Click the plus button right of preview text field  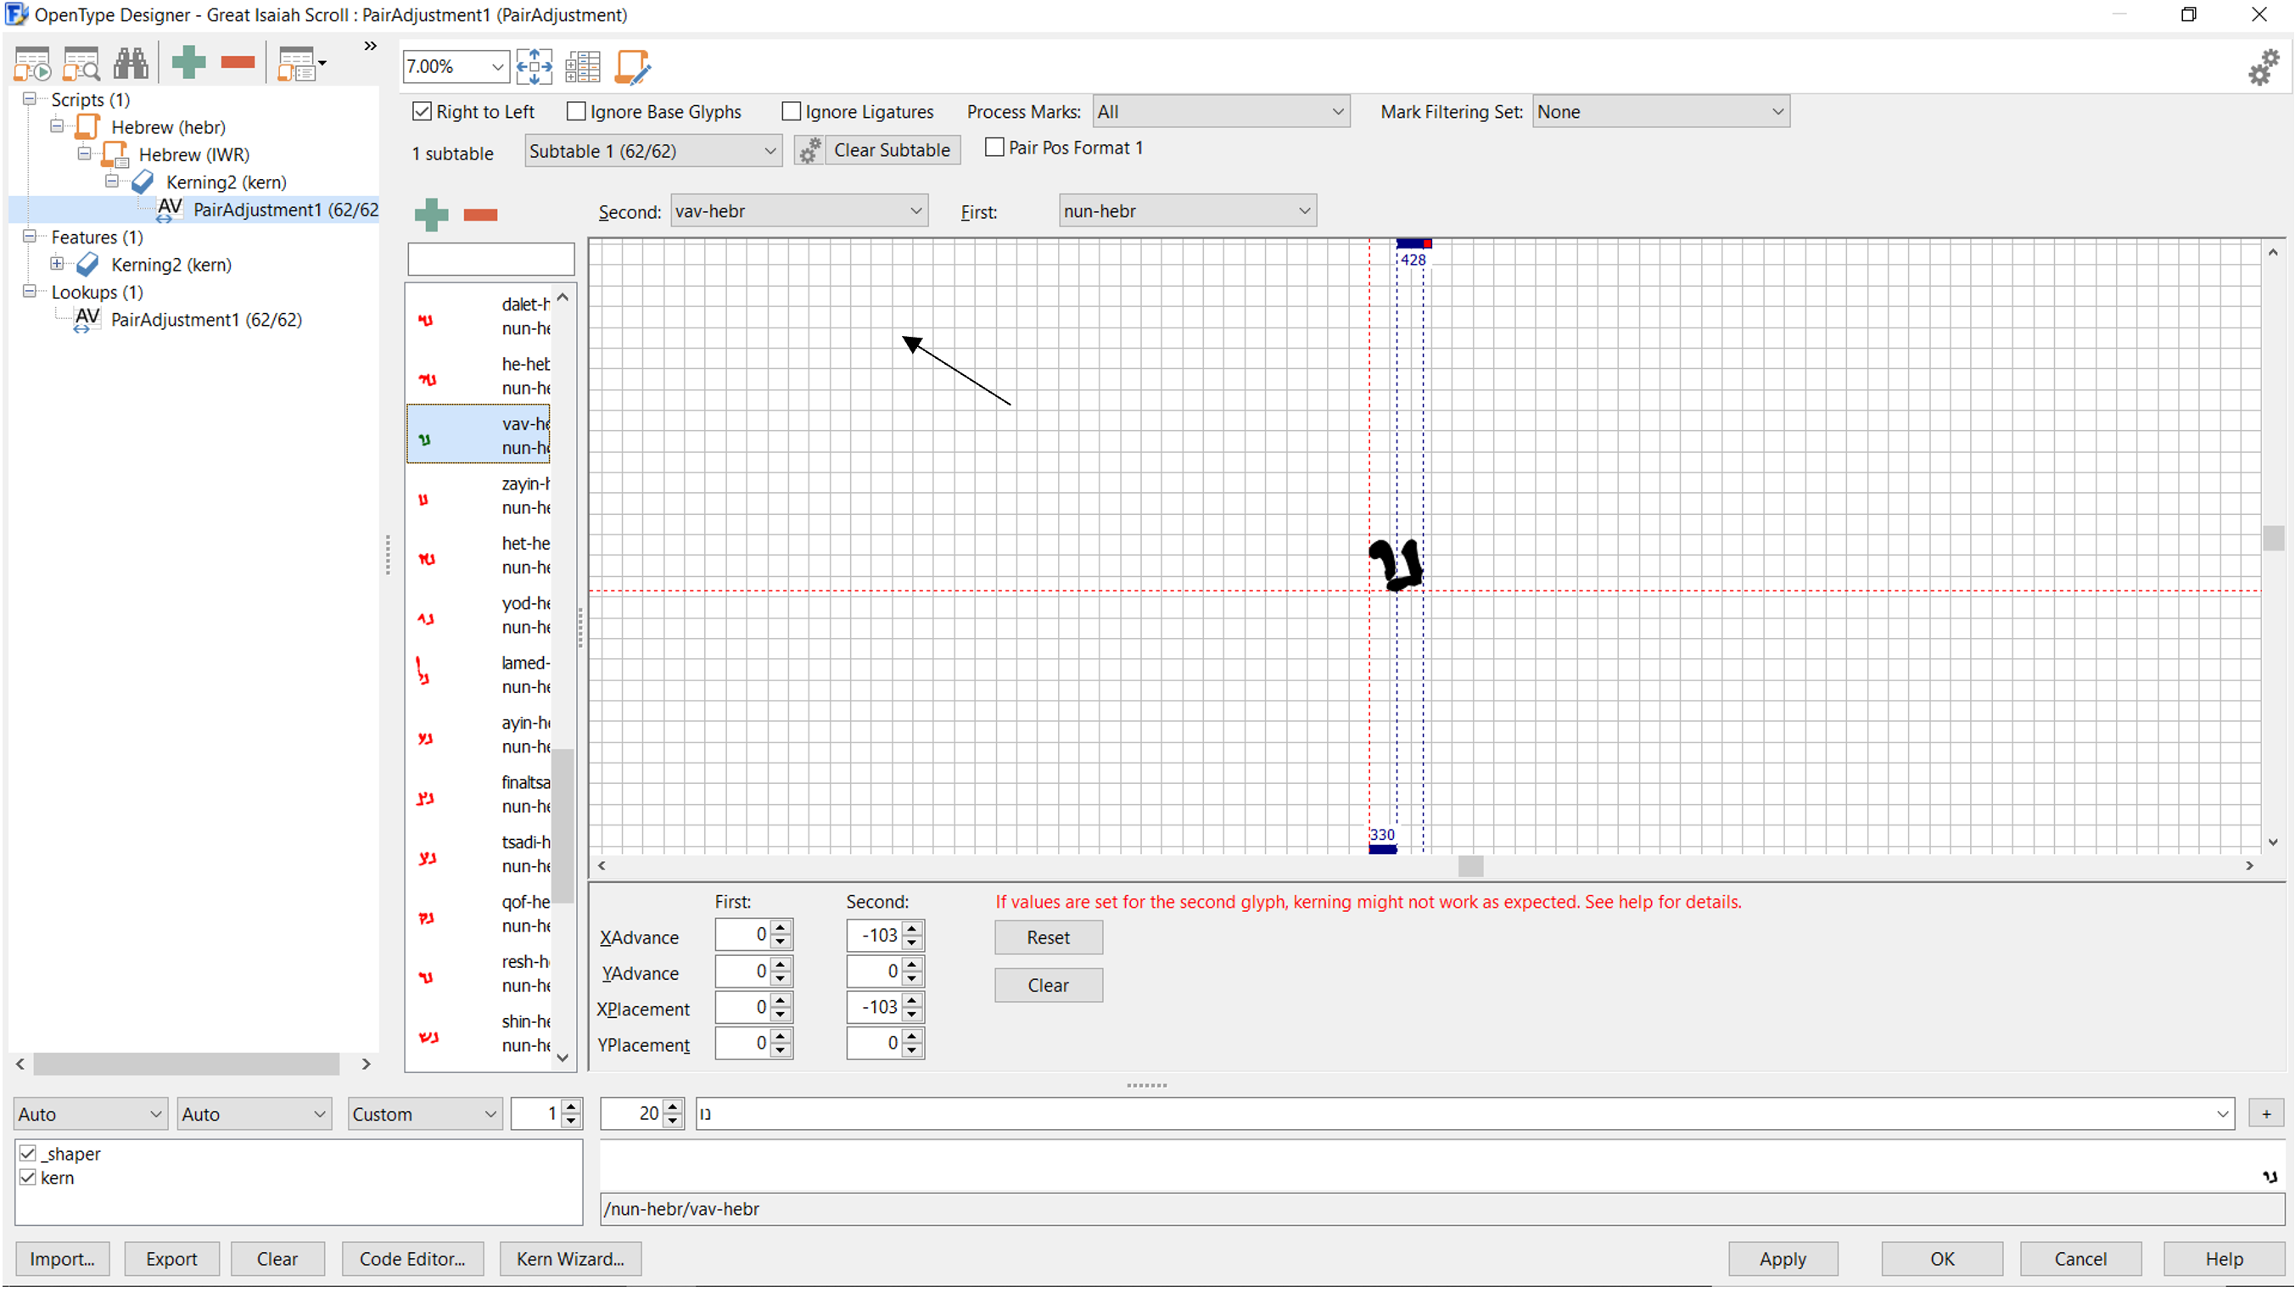point(2265,1114)
